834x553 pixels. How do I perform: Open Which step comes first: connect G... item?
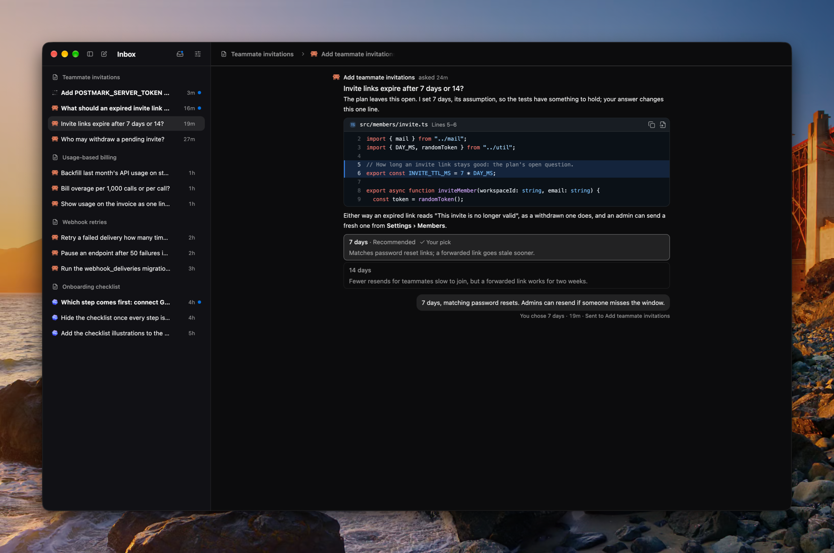(126, 302)
